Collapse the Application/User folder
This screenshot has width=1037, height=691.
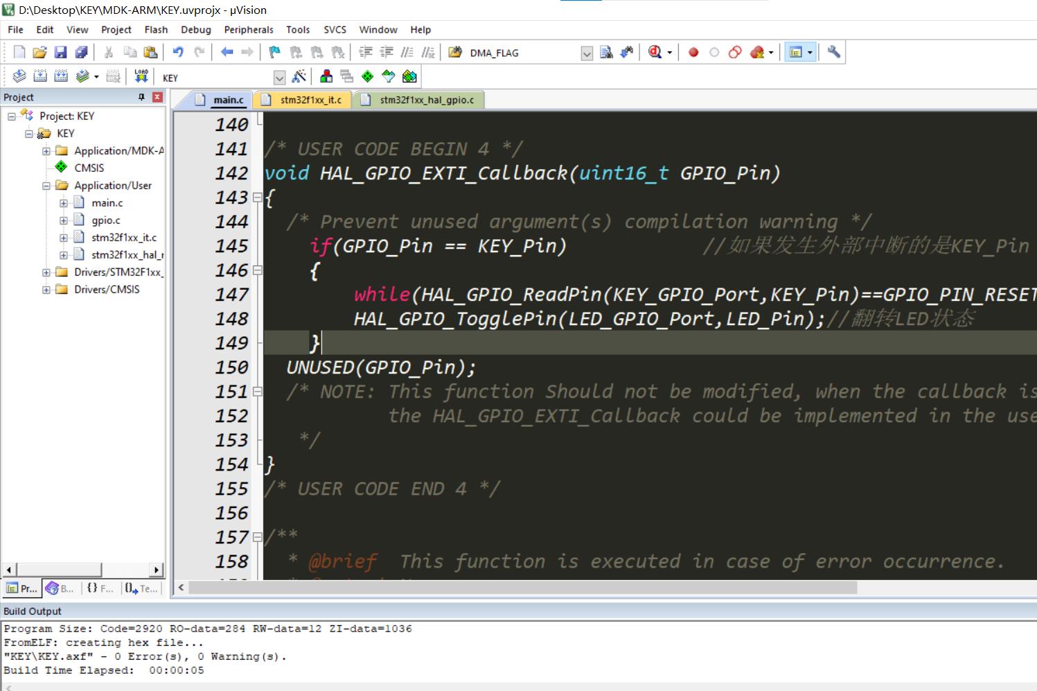(x=46, y=186)
